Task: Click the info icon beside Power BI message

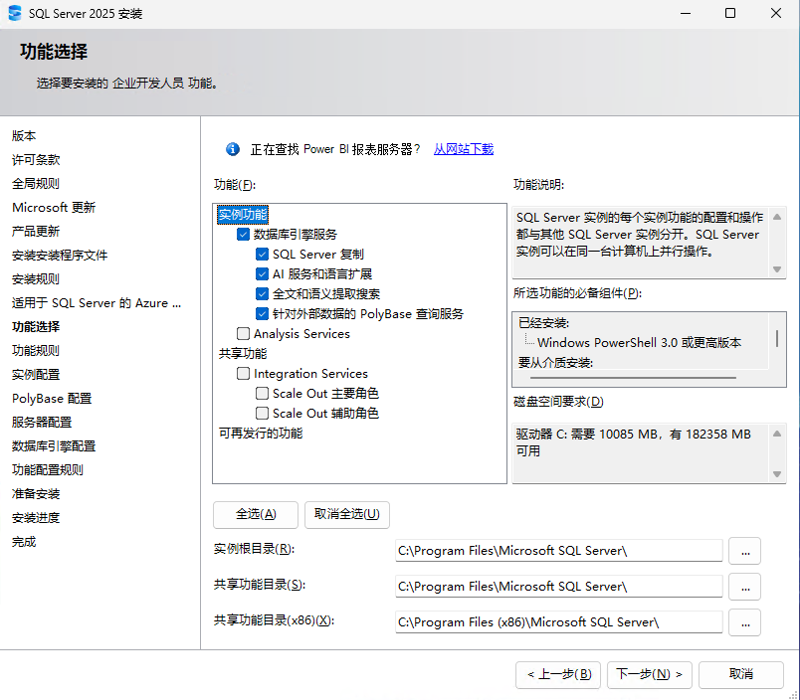Action: (232, 148)
